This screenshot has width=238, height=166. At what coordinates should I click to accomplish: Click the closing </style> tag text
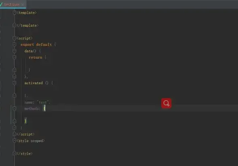pos(25,153)
